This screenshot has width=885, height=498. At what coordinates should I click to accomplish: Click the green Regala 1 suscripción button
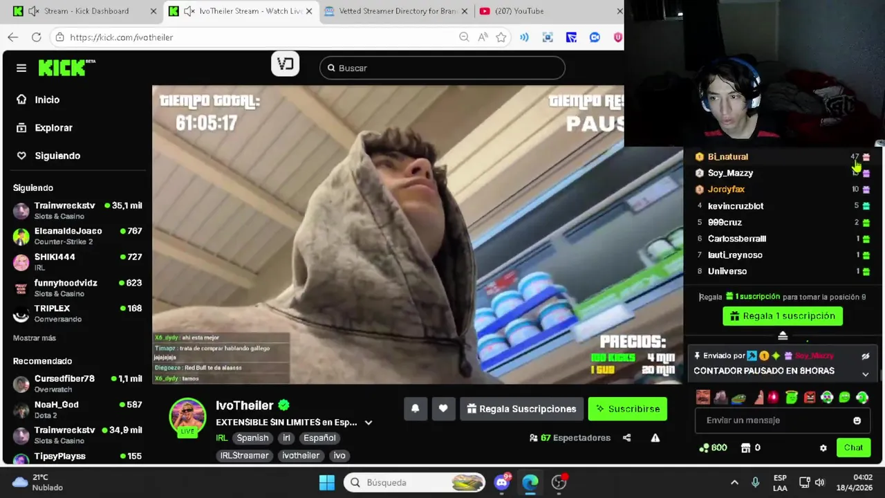click(783, 316)
